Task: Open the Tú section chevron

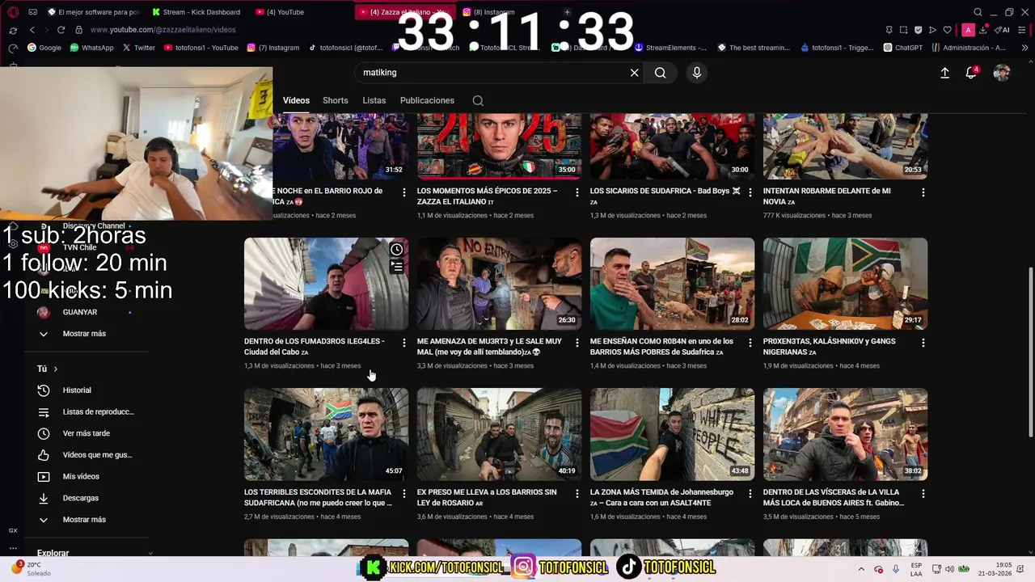Action: click(55, 369)
